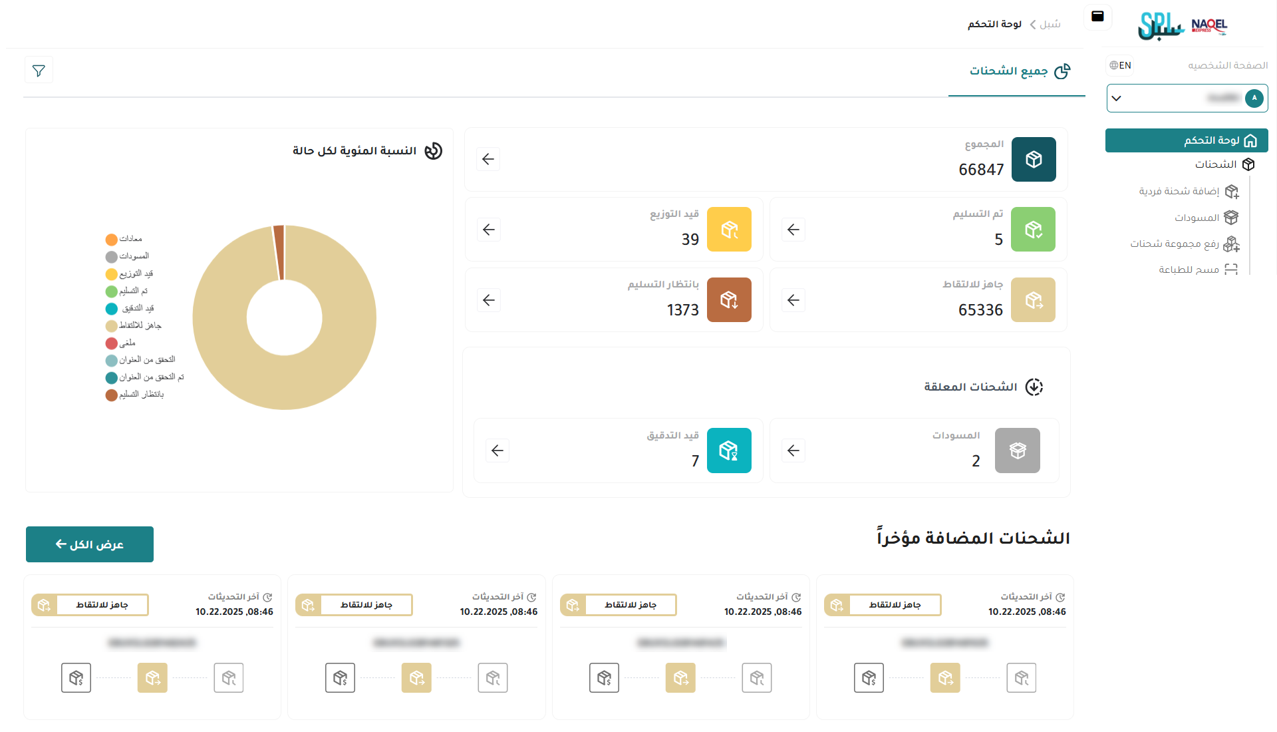Image resolution: width=1277 pixels, height=732 pixels.
Task: Click the brown awaiting-delivery package icon
Action: (729, 300)
